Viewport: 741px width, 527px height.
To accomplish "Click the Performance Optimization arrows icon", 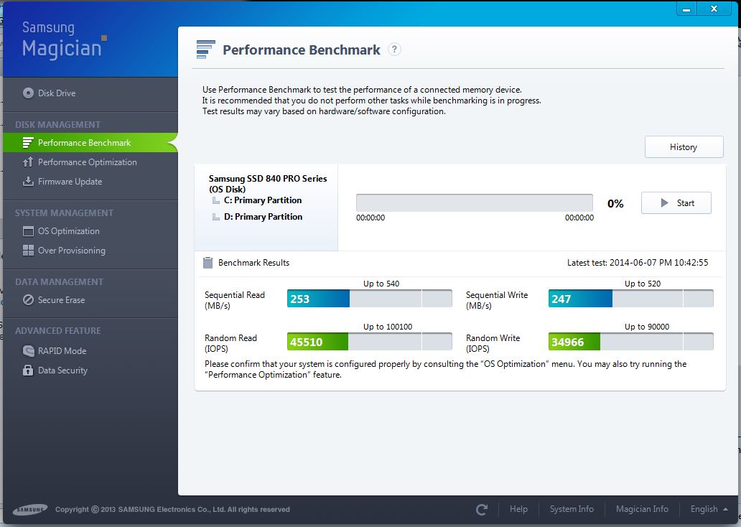I will point(28,162).
